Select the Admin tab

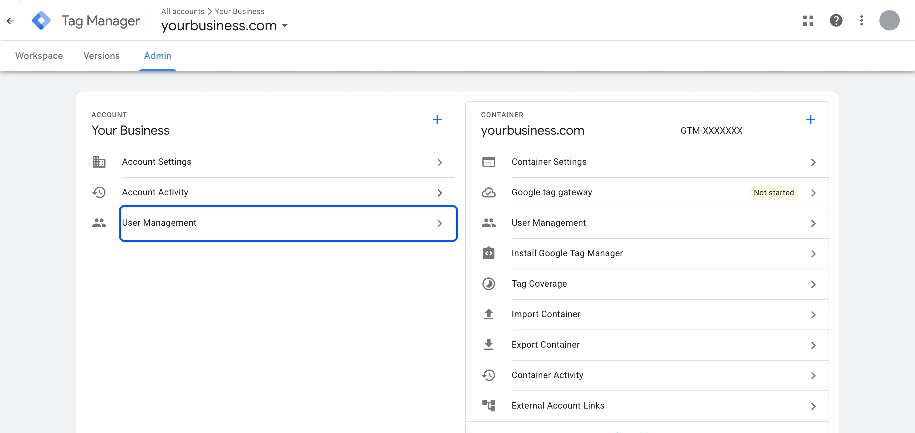(x=157, y=56)
